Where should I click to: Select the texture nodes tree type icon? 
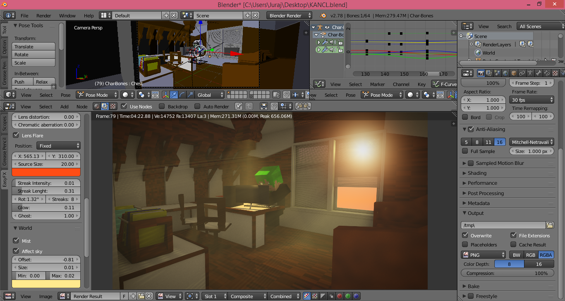tap(112, 106)
